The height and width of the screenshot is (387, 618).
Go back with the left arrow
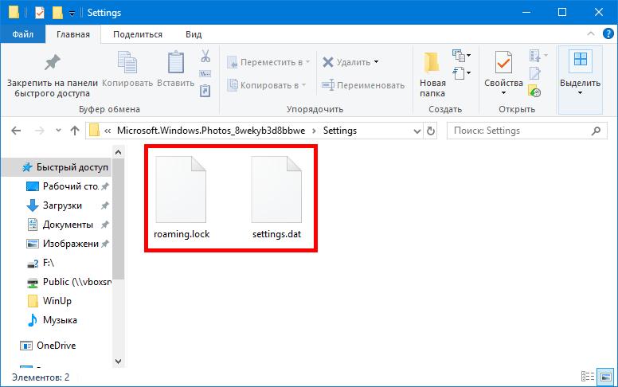point(16,131)
